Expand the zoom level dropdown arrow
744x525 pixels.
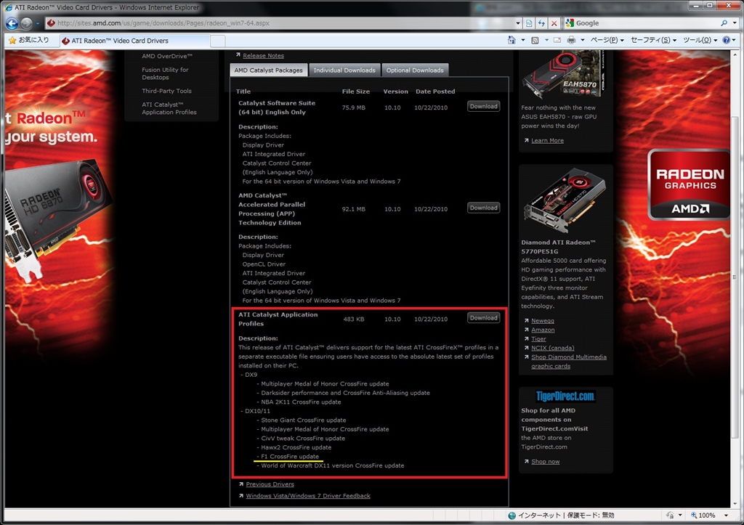[x=726, y=515]
